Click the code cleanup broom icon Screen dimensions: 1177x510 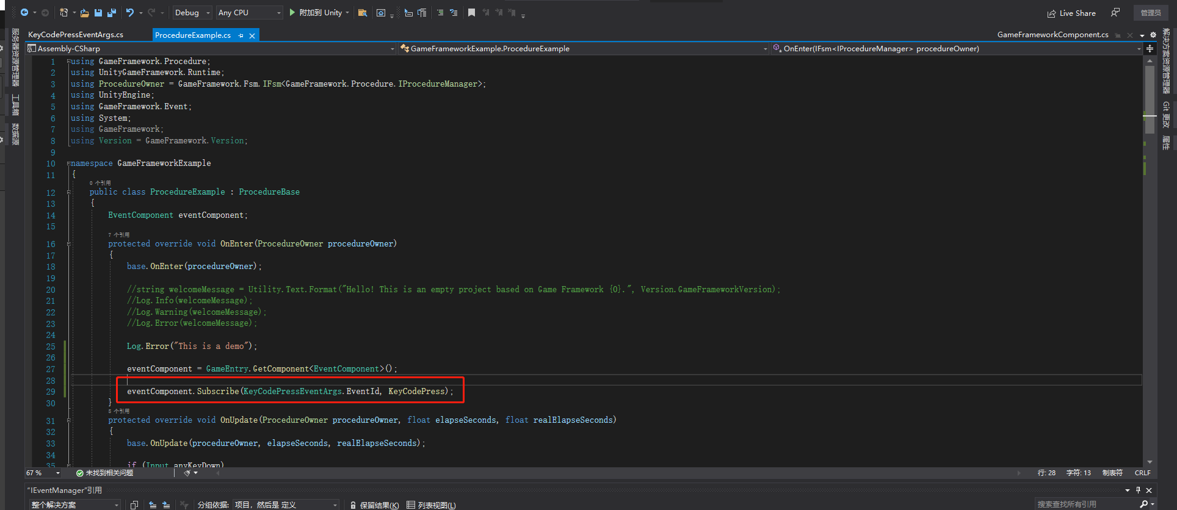click(x=187, y=473)
